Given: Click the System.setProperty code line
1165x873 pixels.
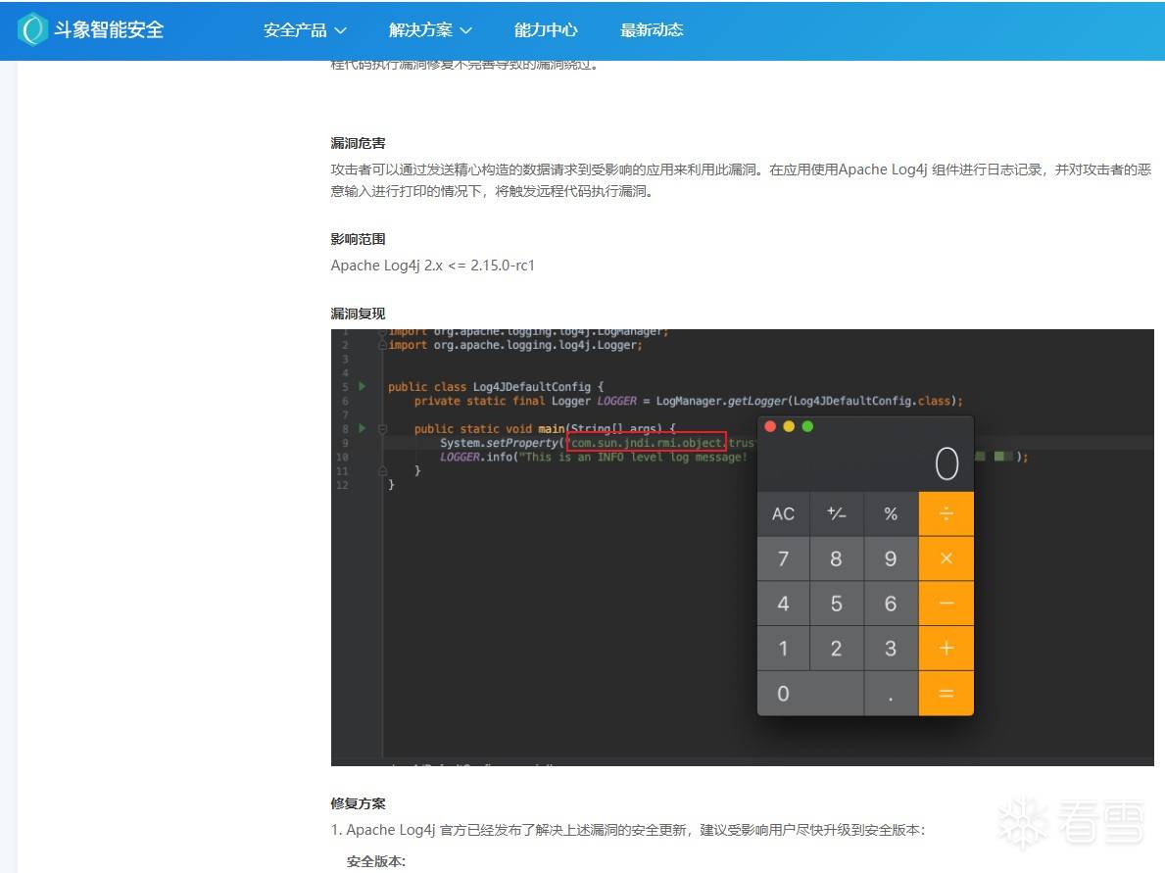Looking at the screenshot, I should [597, 443].
